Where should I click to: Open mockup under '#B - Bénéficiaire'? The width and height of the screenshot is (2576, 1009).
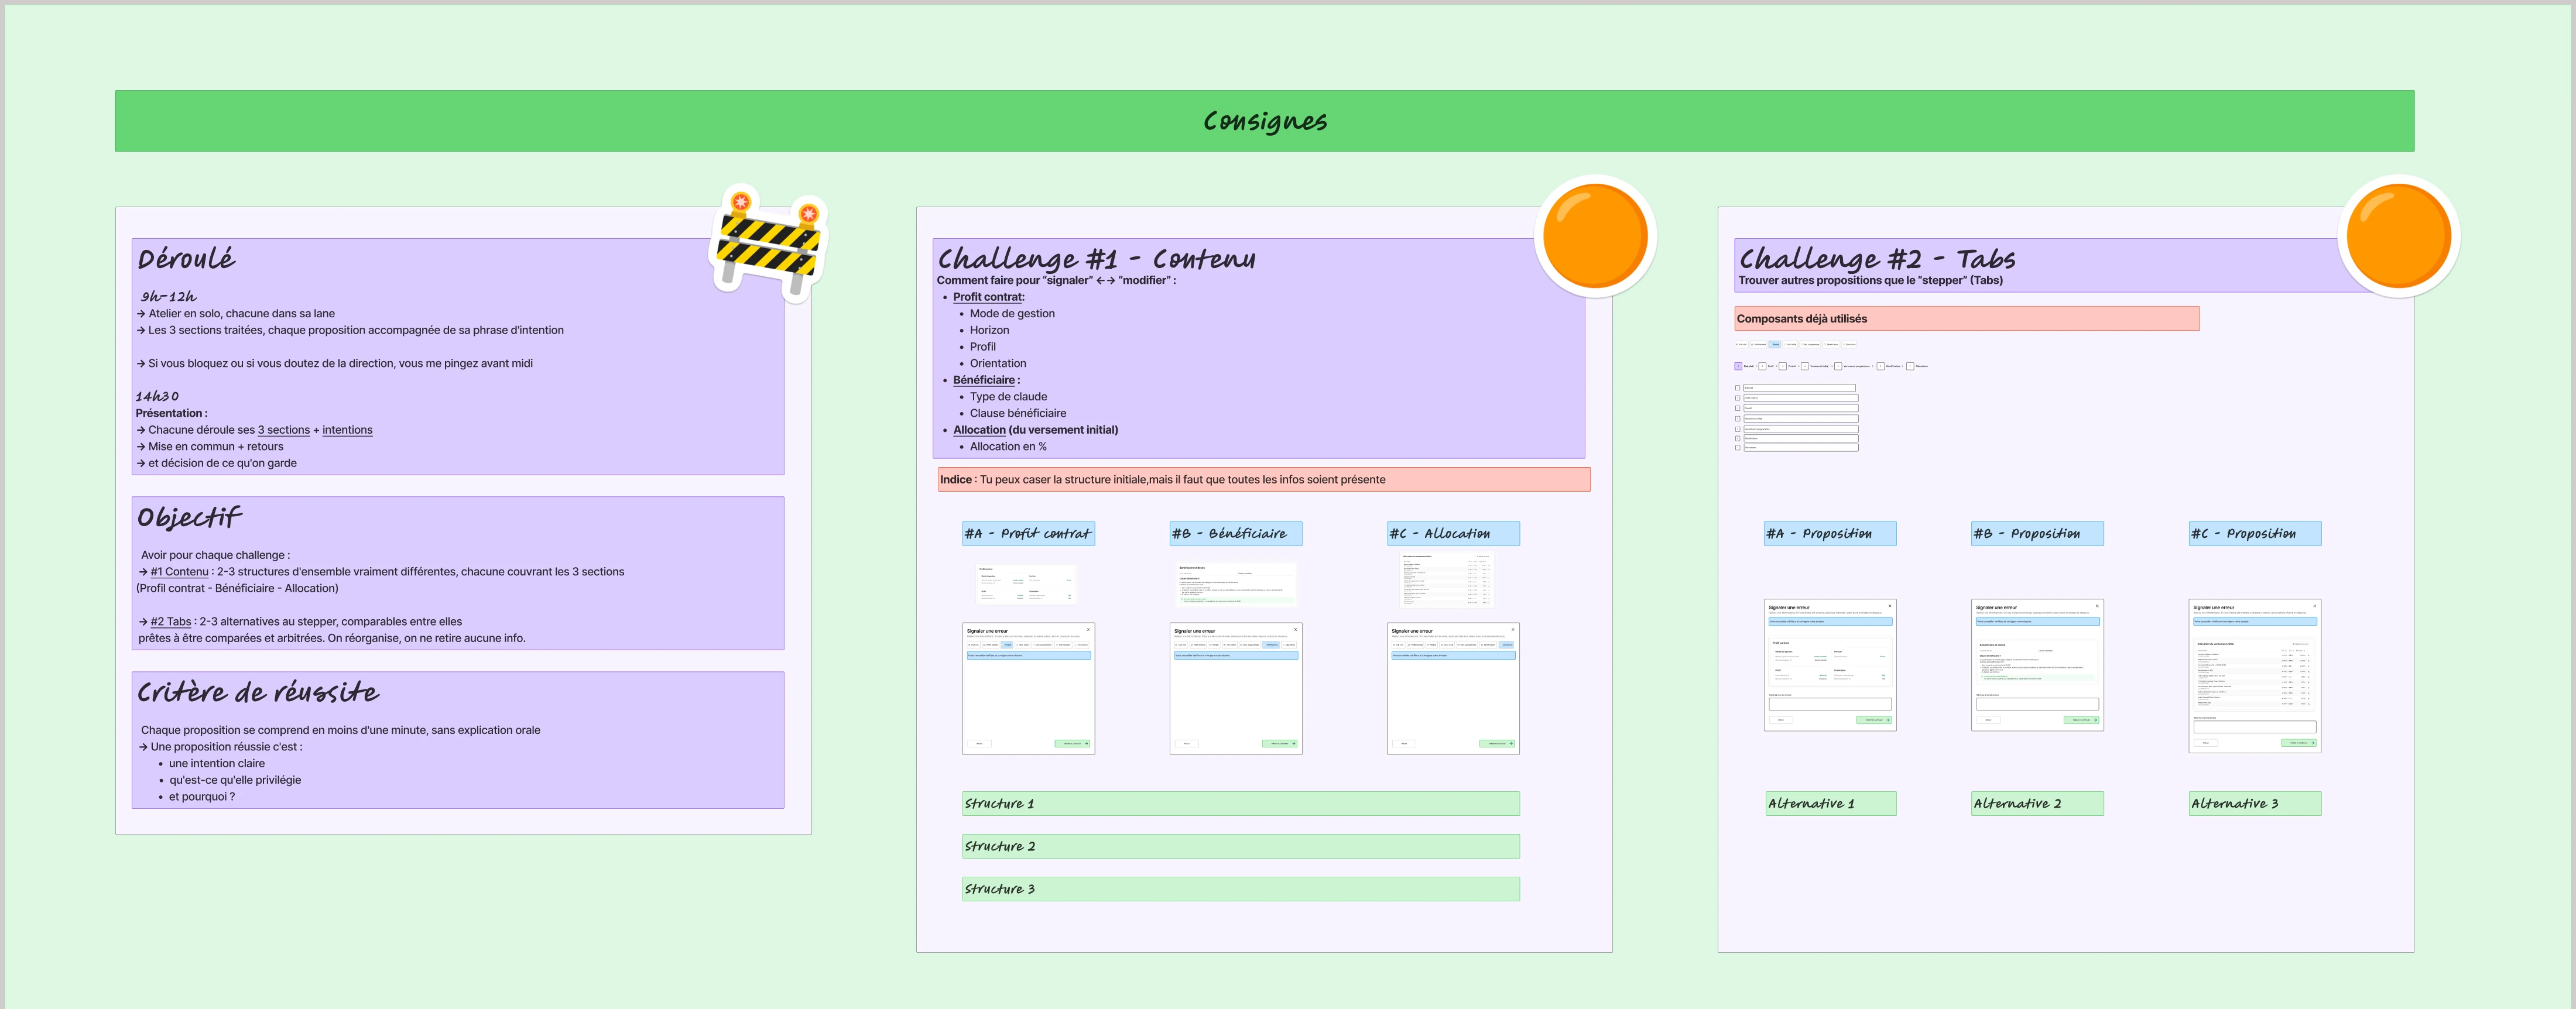click(x=1236, y=688)
